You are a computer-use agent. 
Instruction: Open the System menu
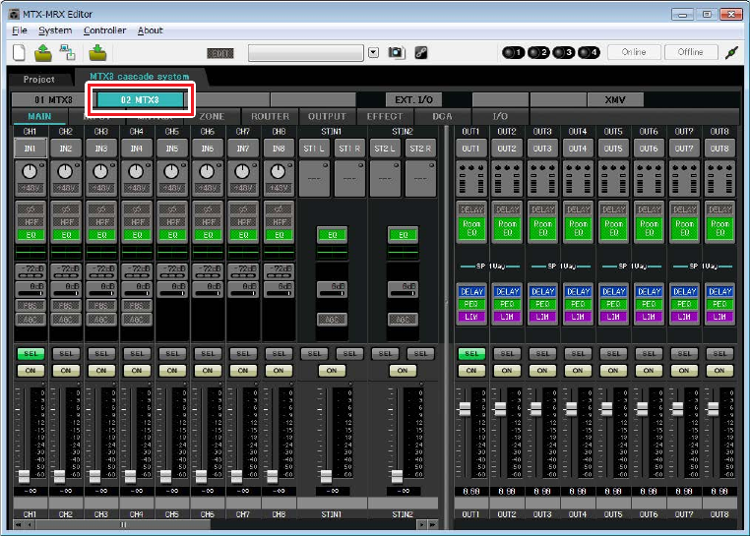pyautogui.click(x=55, y=30)
